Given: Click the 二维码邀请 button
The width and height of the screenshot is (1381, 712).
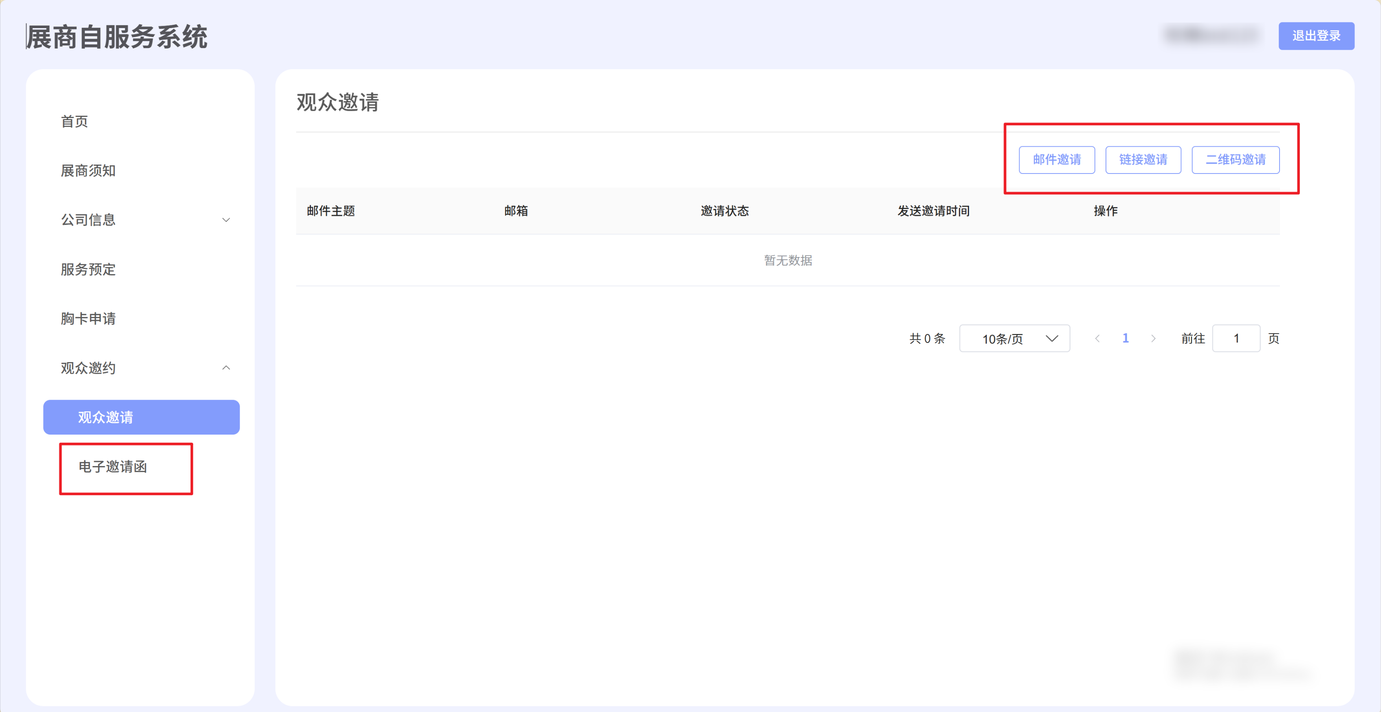Looking at the screenshot, I should click(x=1235, y=160).
